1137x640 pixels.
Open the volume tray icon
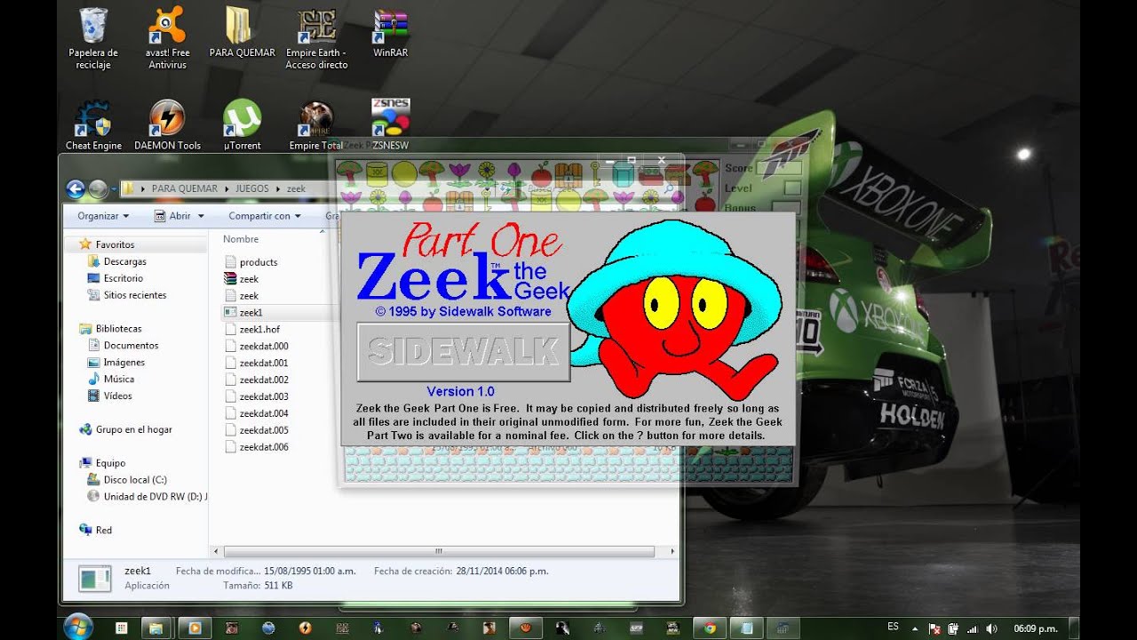pos(991,628)
